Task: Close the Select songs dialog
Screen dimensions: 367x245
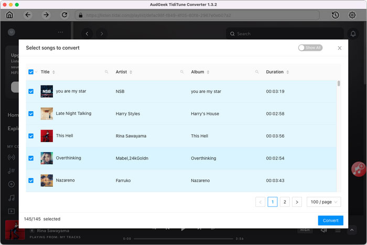Action: point(340,48)
